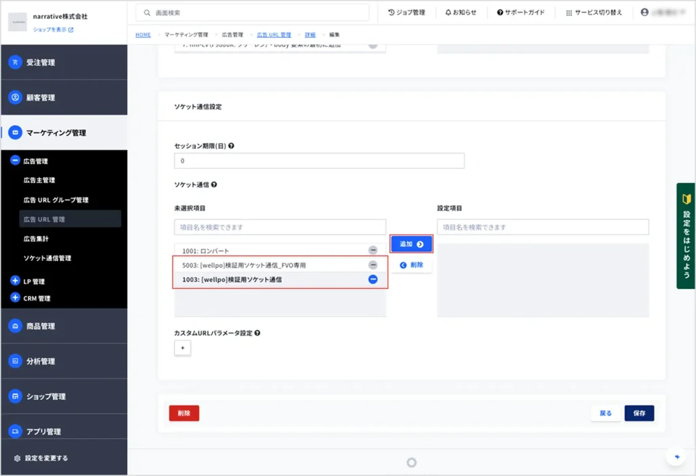Click the help icon beside カスタムURLパラメータ設定
The width and height of the screenshot is (696, 476).
tap(258, 333)
